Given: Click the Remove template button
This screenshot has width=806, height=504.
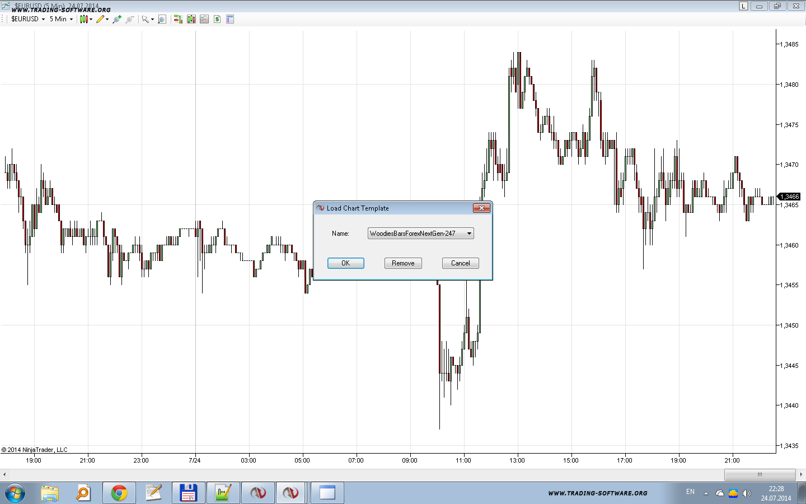Looking at the screenshot, I should [403, 263].
